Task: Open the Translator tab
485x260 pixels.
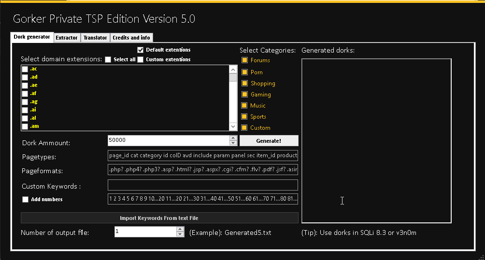Action: coord(95,38)
